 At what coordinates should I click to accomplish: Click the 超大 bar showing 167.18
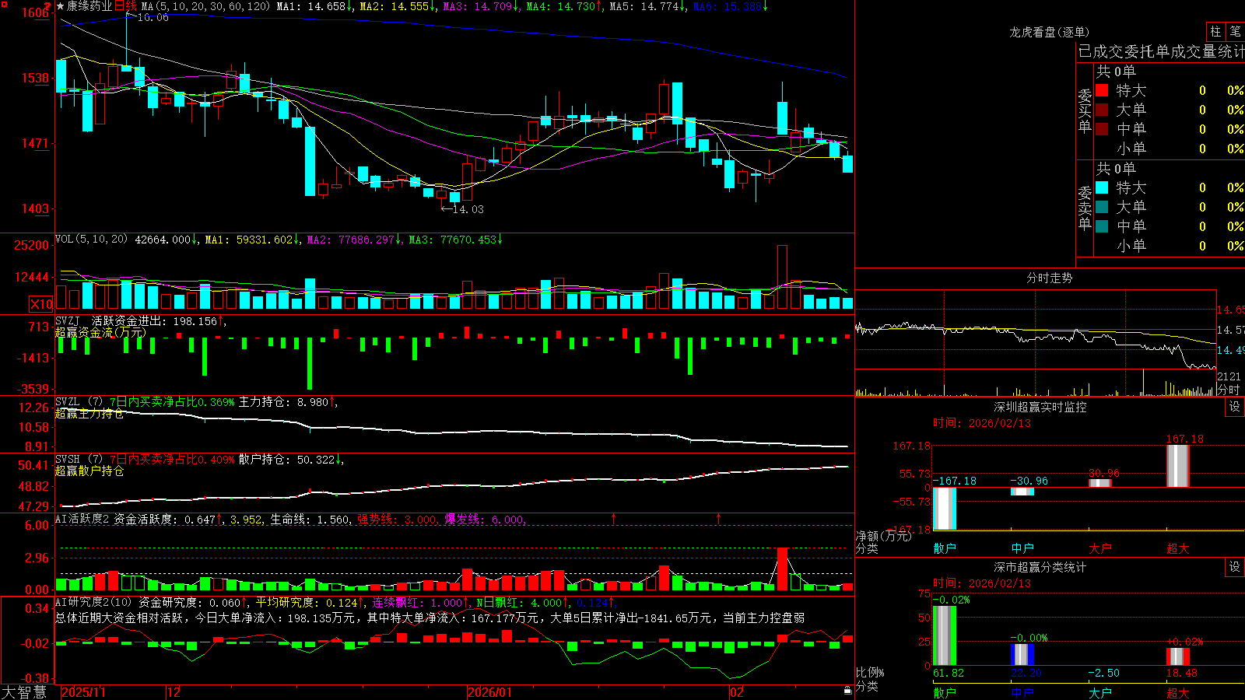point(1178,466)
